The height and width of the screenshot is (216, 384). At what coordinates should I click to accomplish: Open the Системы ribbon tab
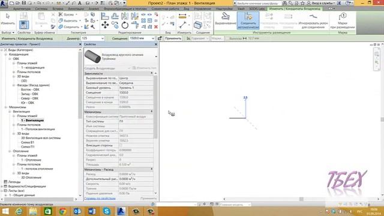point(41,8)
